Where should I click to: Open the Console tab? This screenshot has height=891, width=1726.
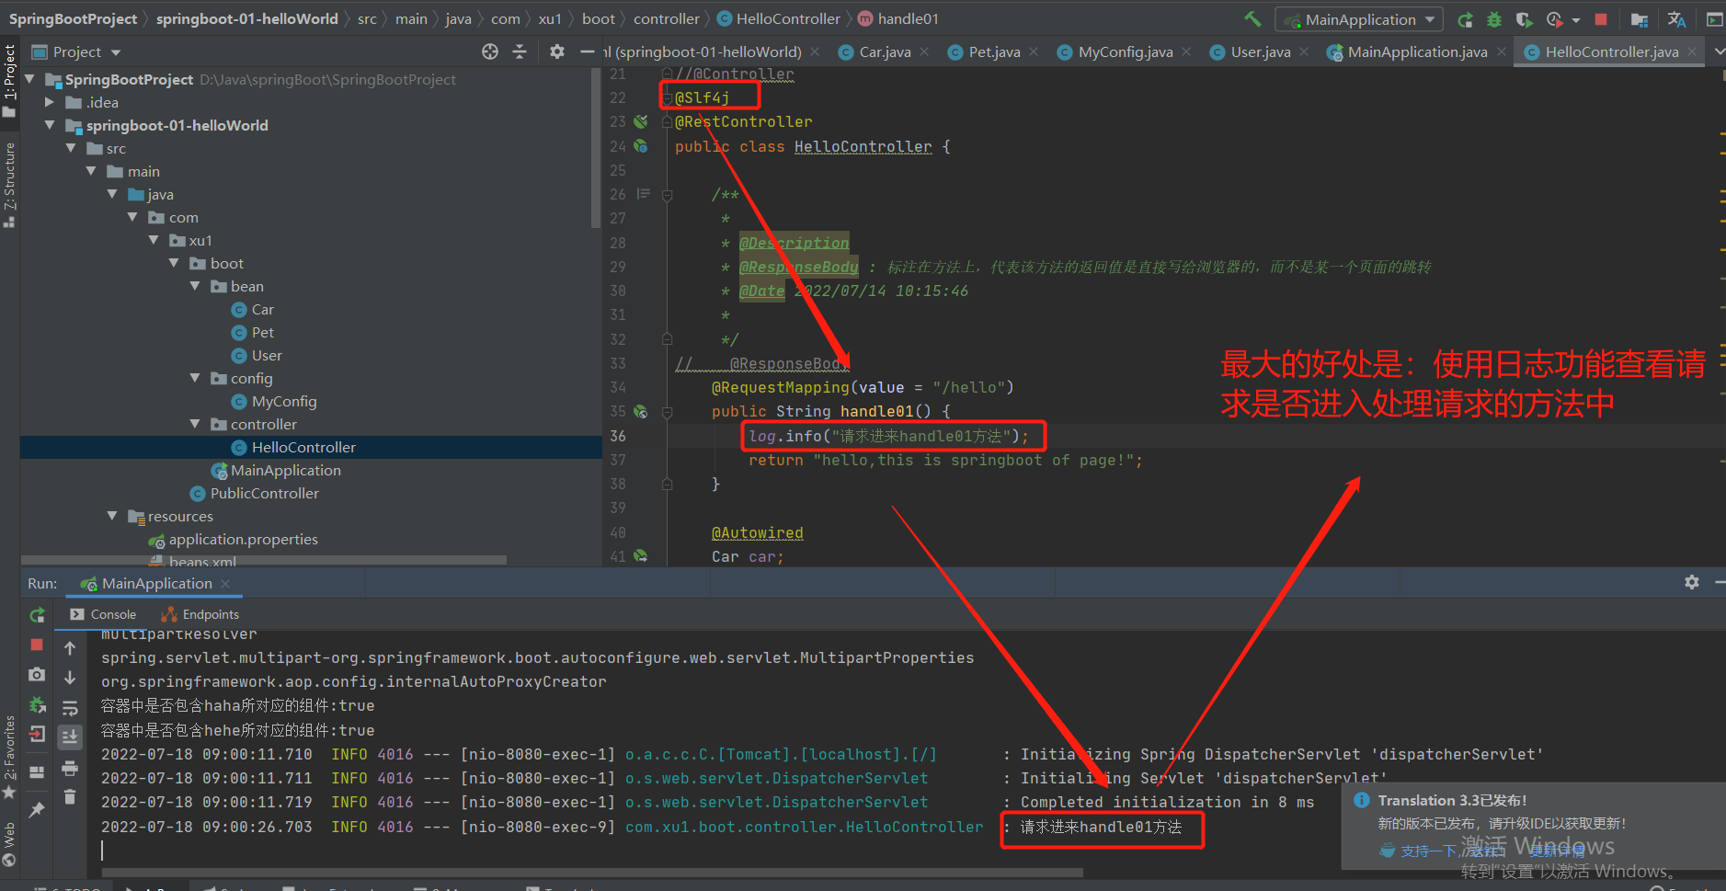[103, 614]
